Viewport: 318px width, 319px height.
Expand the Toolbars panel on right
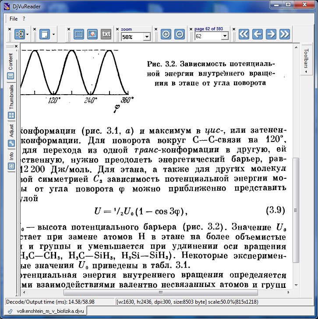tap(306, 60)
